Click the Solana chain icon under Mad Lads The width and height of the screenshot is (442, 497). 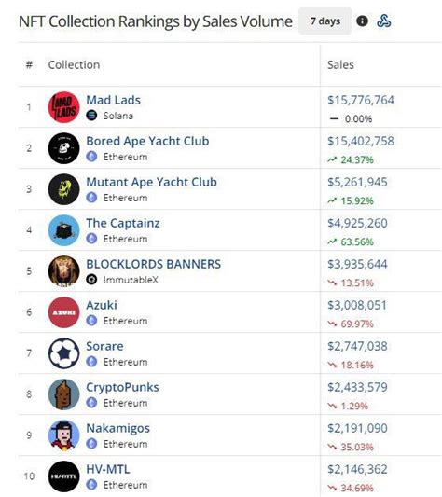coord(91,116)
